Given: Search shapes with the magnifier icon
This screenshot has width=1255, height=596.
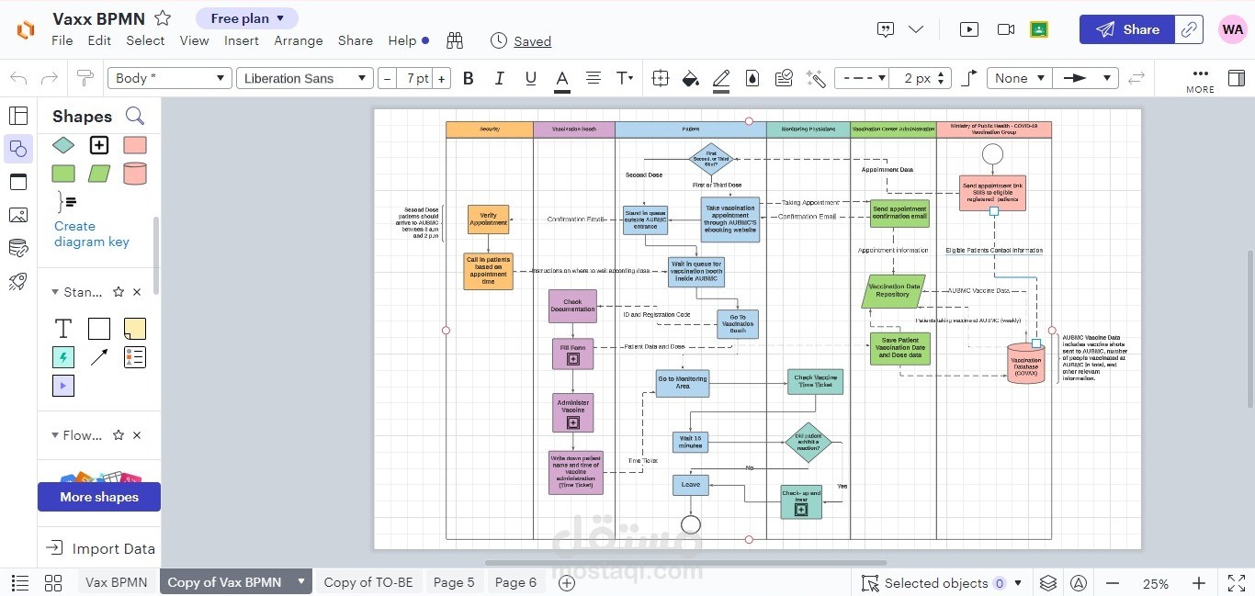Looking at the screenshot, I should pyautogui.click(x=135, y=116).
